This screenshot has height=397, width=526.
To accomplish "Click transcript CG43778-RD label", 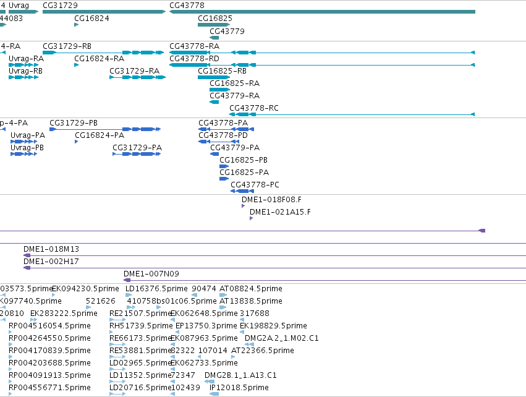I will (x=194, y=59).
